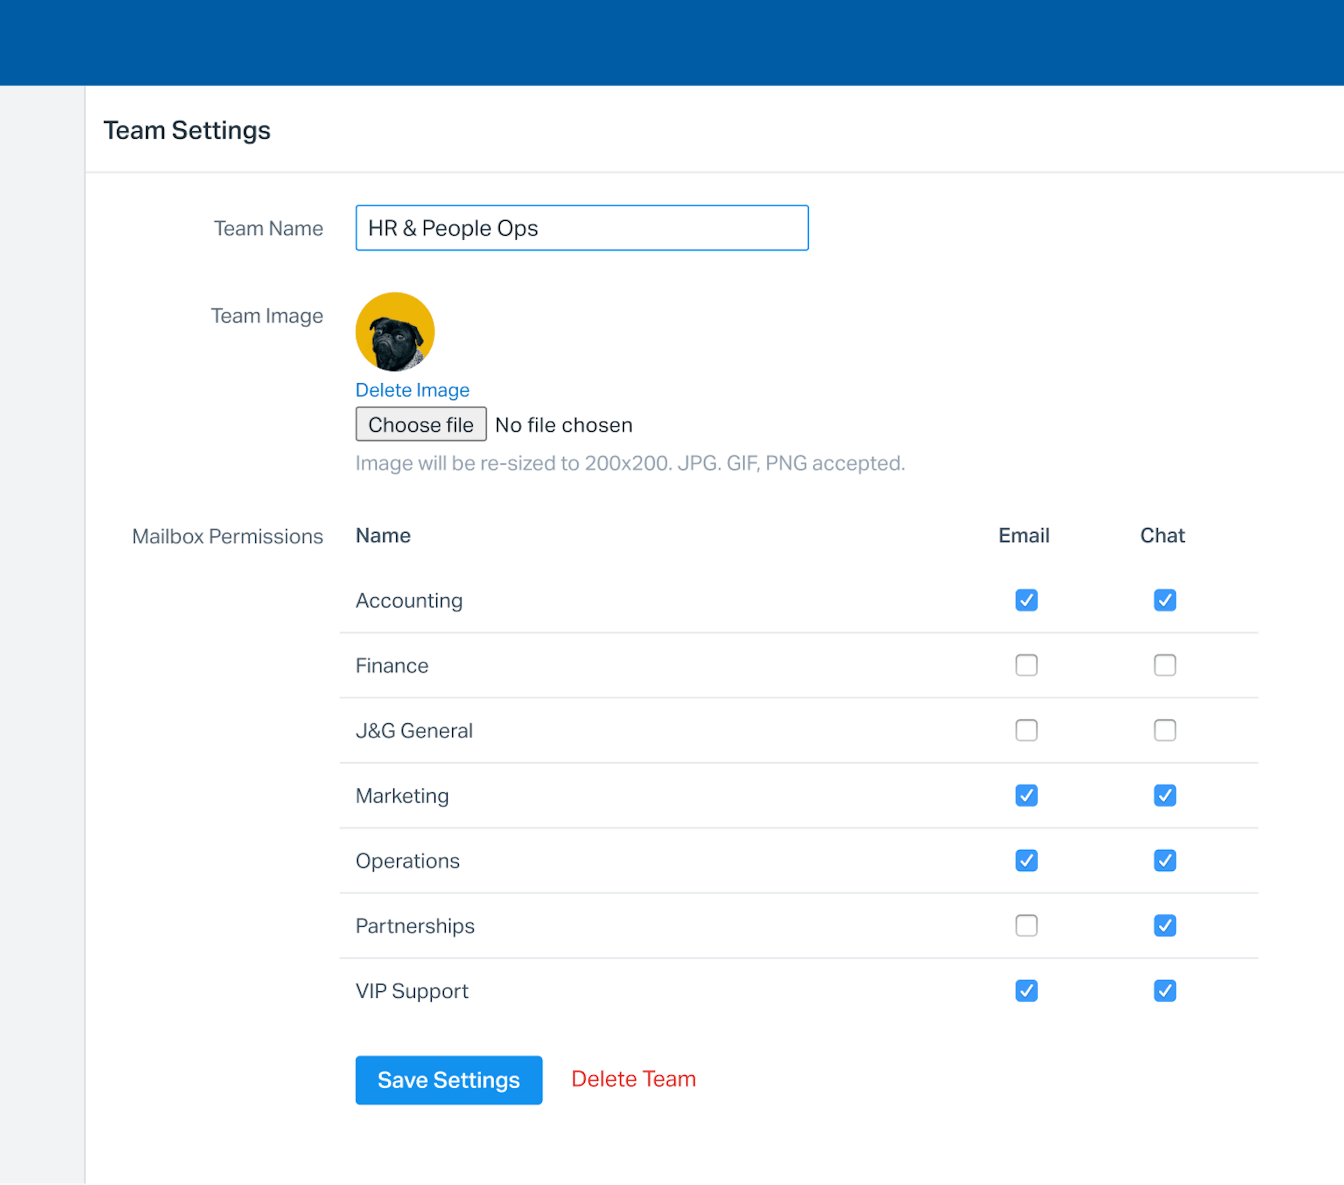Click the Choose file button

[421, 424]
